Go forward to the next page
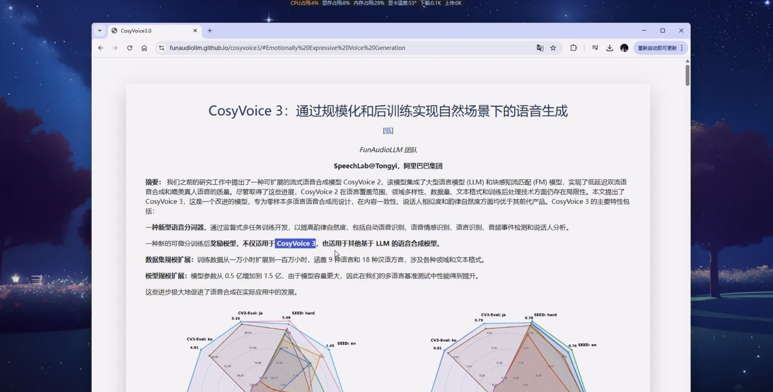This screenshot has width=773, height=392. pos(115,48)
